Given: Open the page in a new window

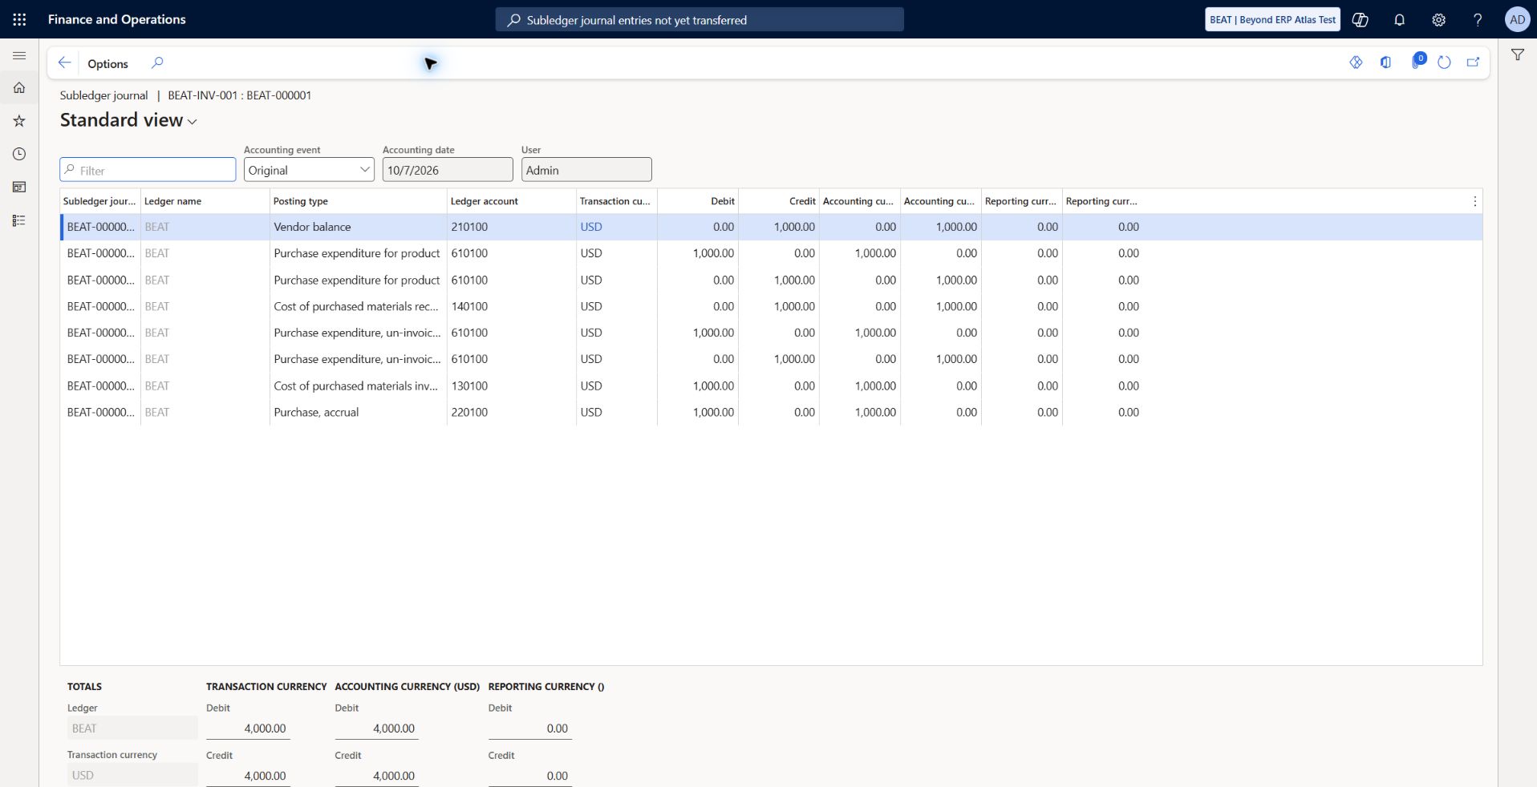Looking at the screenshot, I should pyautogui.click(x=1473, y=63).
